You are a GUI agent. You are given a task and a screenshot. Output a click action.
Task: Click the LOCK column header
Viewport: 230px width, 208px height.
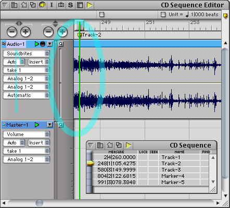coord(143,152)
